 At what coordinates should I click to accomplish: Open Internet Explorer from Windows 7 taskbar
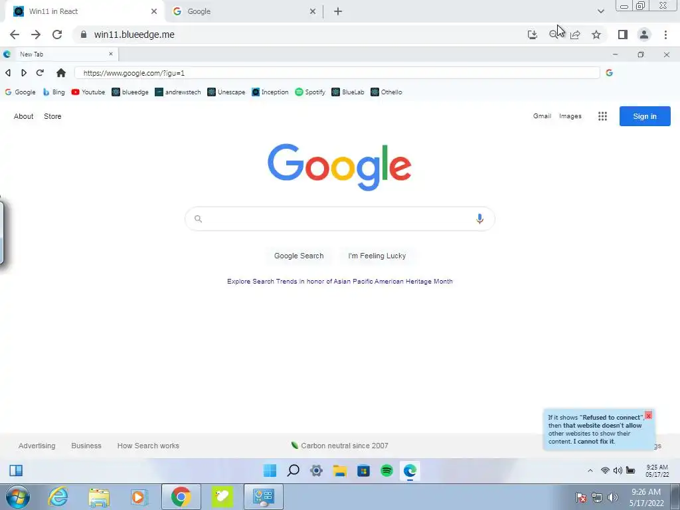[x=58, y=497]
